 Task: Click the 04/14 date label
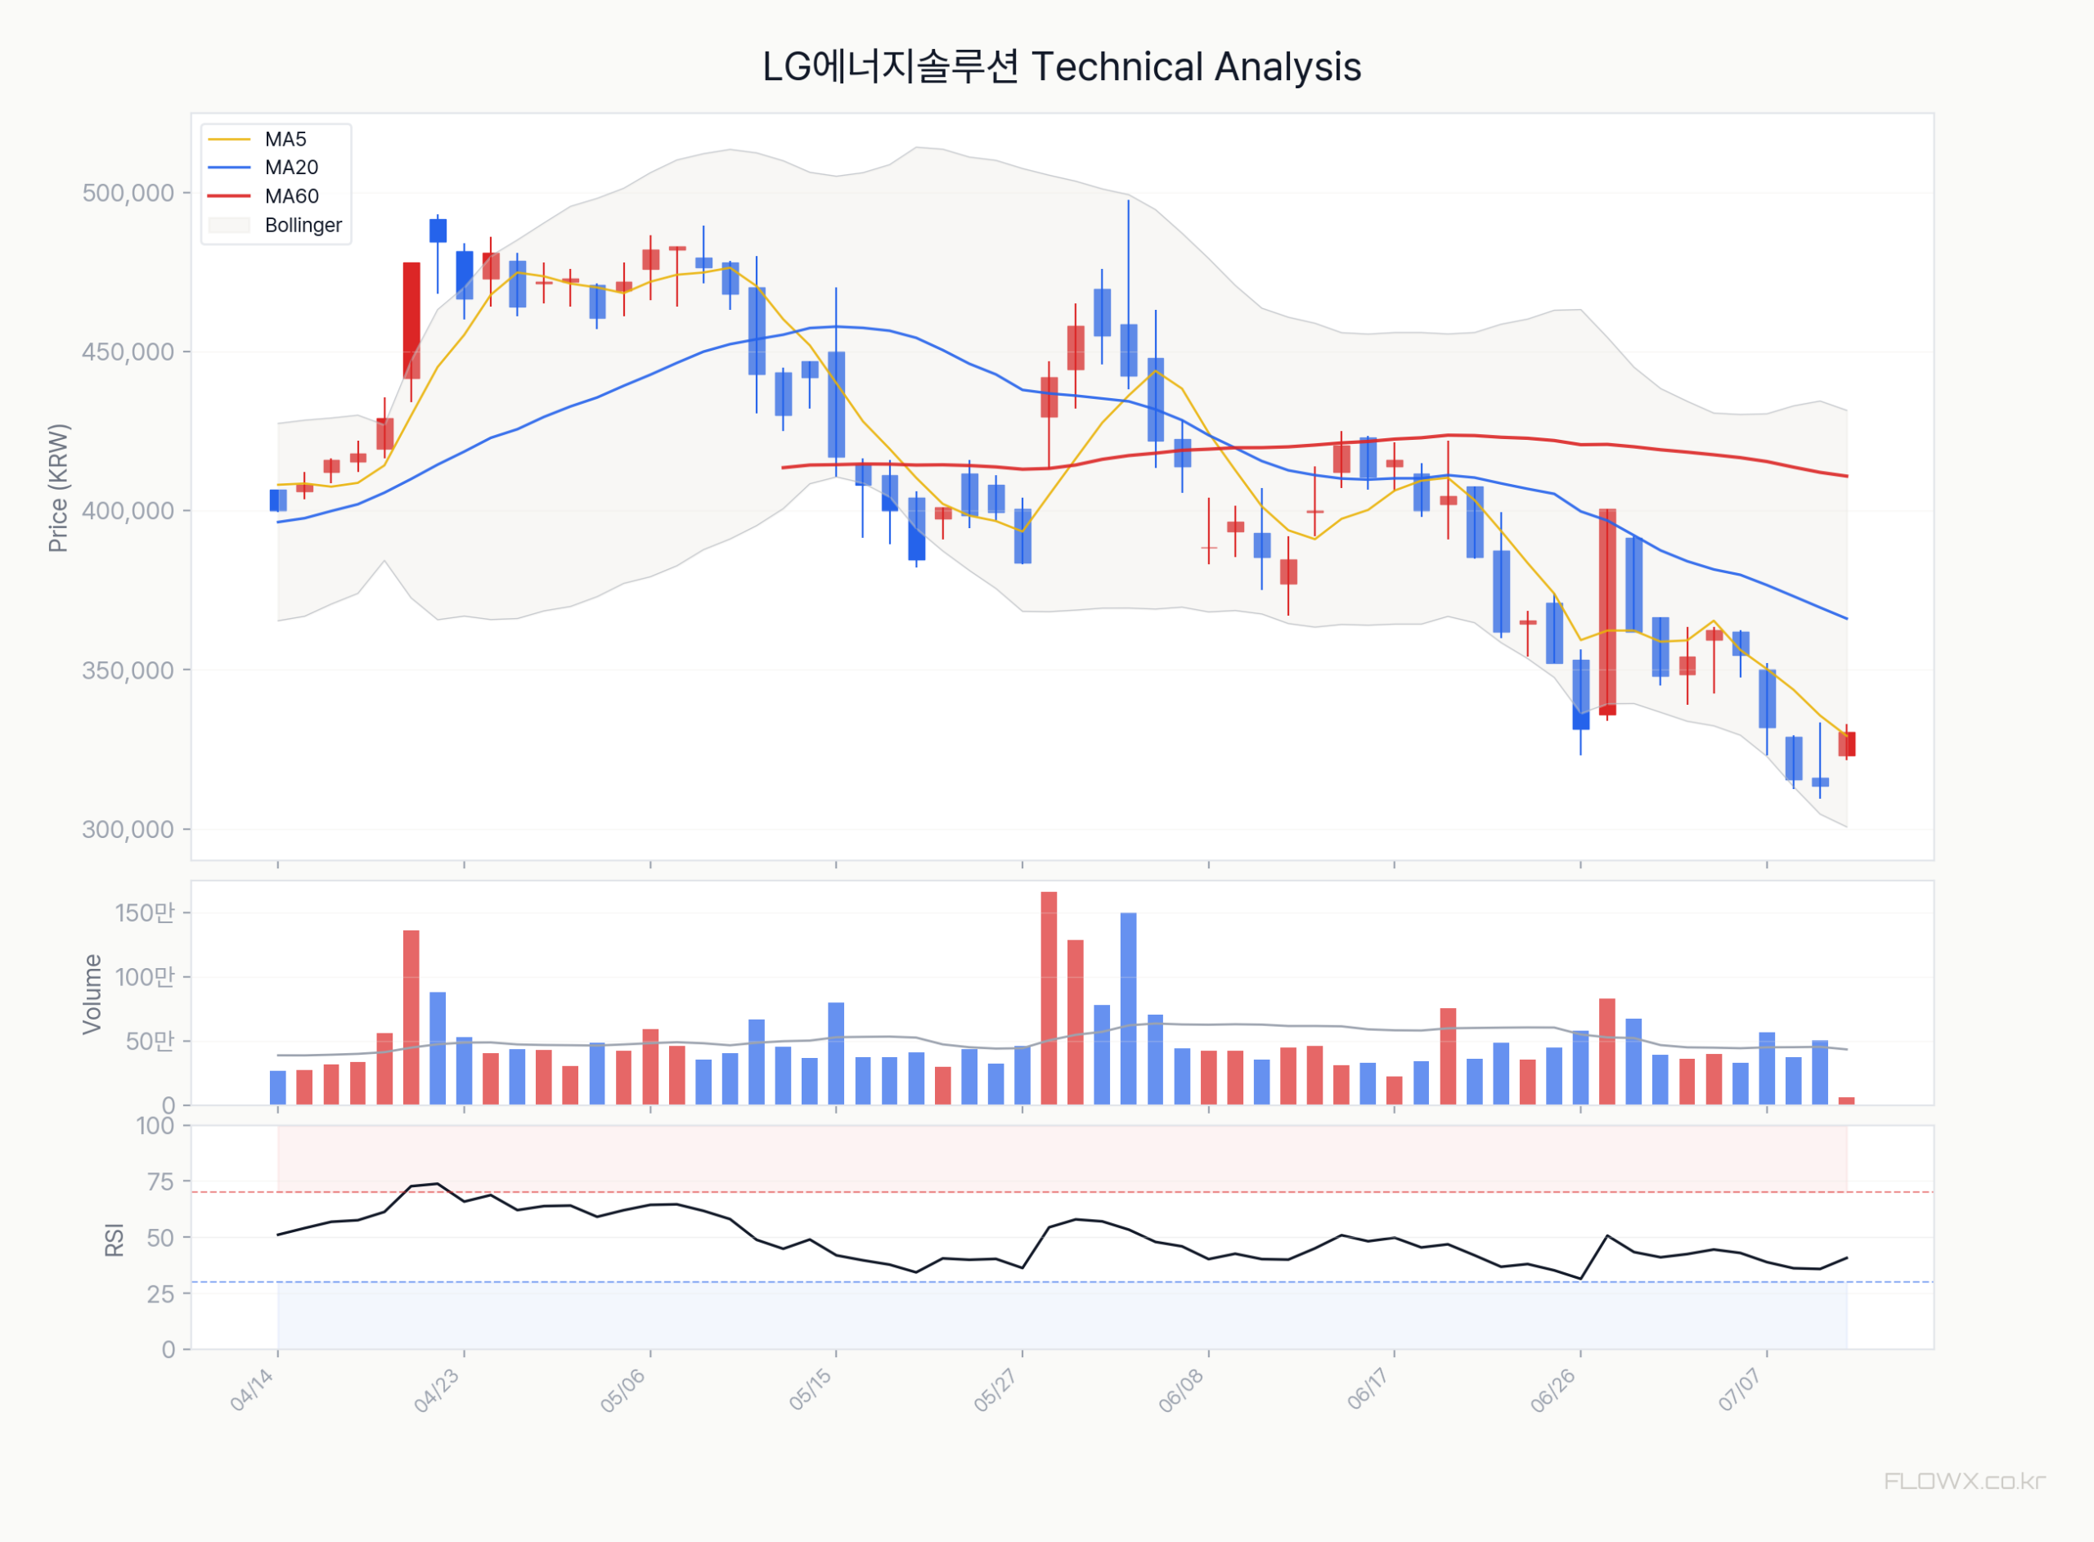tap(252, 1390)
